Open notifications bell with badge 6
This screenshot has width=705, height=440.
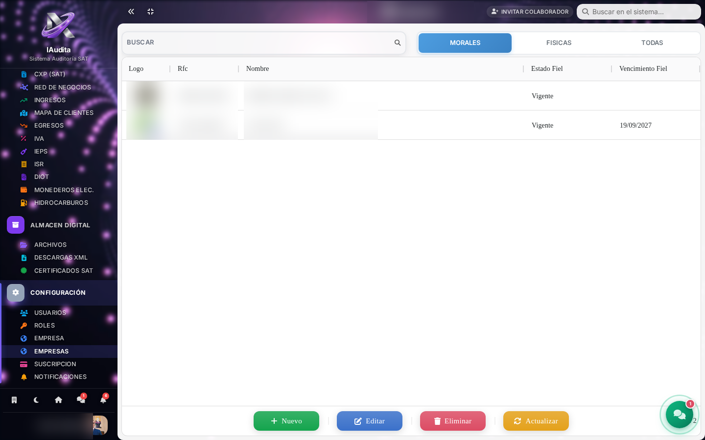(x=103, y=399)
